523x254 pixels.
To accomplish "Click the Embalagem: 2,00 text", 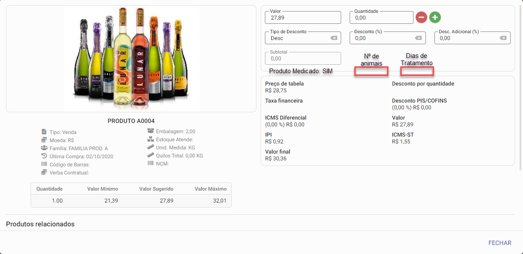I will tap(175, 131).
